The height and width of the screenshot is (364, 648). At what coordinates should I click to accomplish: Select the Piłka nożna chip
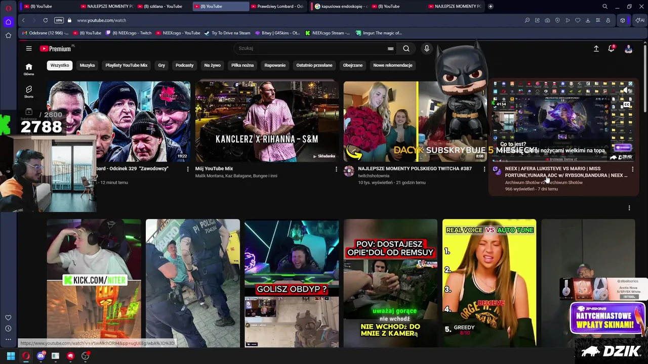coord(242,65)
